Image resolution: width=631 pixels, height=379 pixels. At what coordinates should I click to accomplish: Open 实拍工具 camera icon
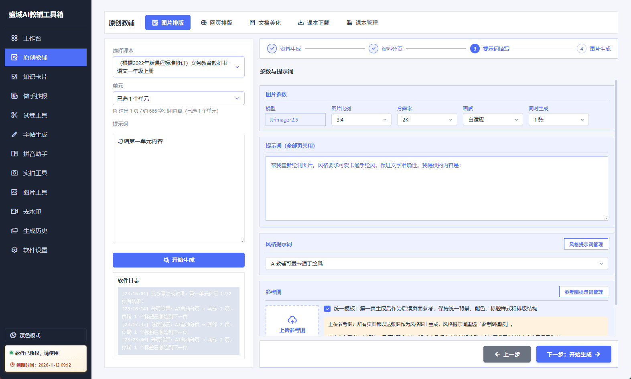point(14,173)
